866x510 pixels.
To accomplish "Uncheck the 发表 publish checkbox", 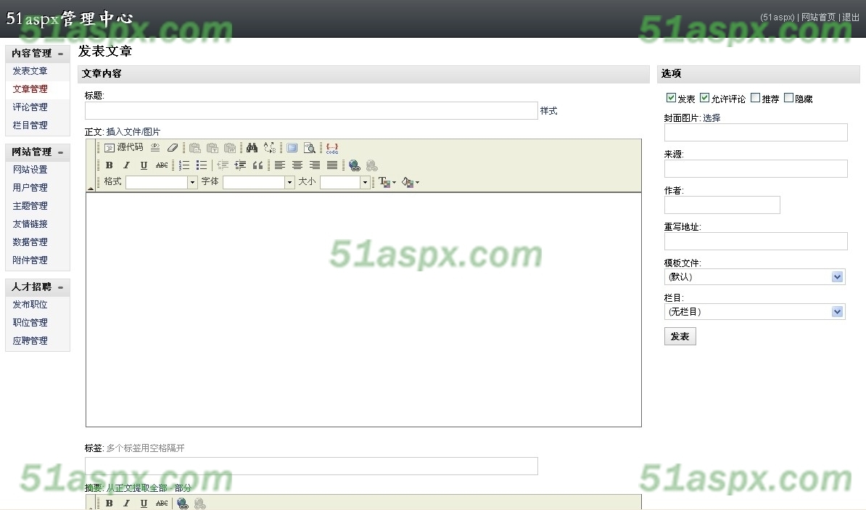I will click(x=671, y=98).
